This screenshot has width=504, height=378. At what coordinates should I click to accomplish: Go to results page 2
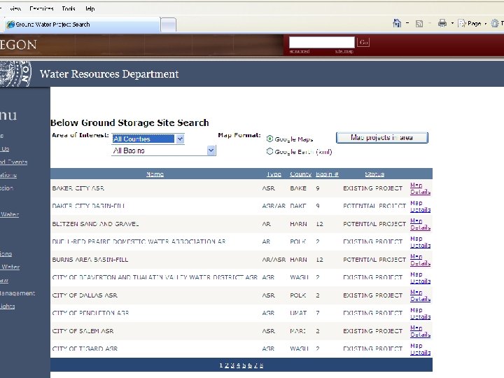[x=227, y=365]
